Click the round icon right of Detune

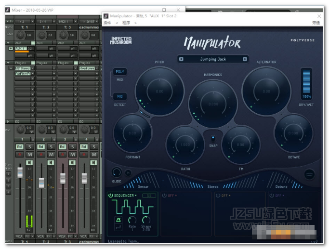point(309,174)
